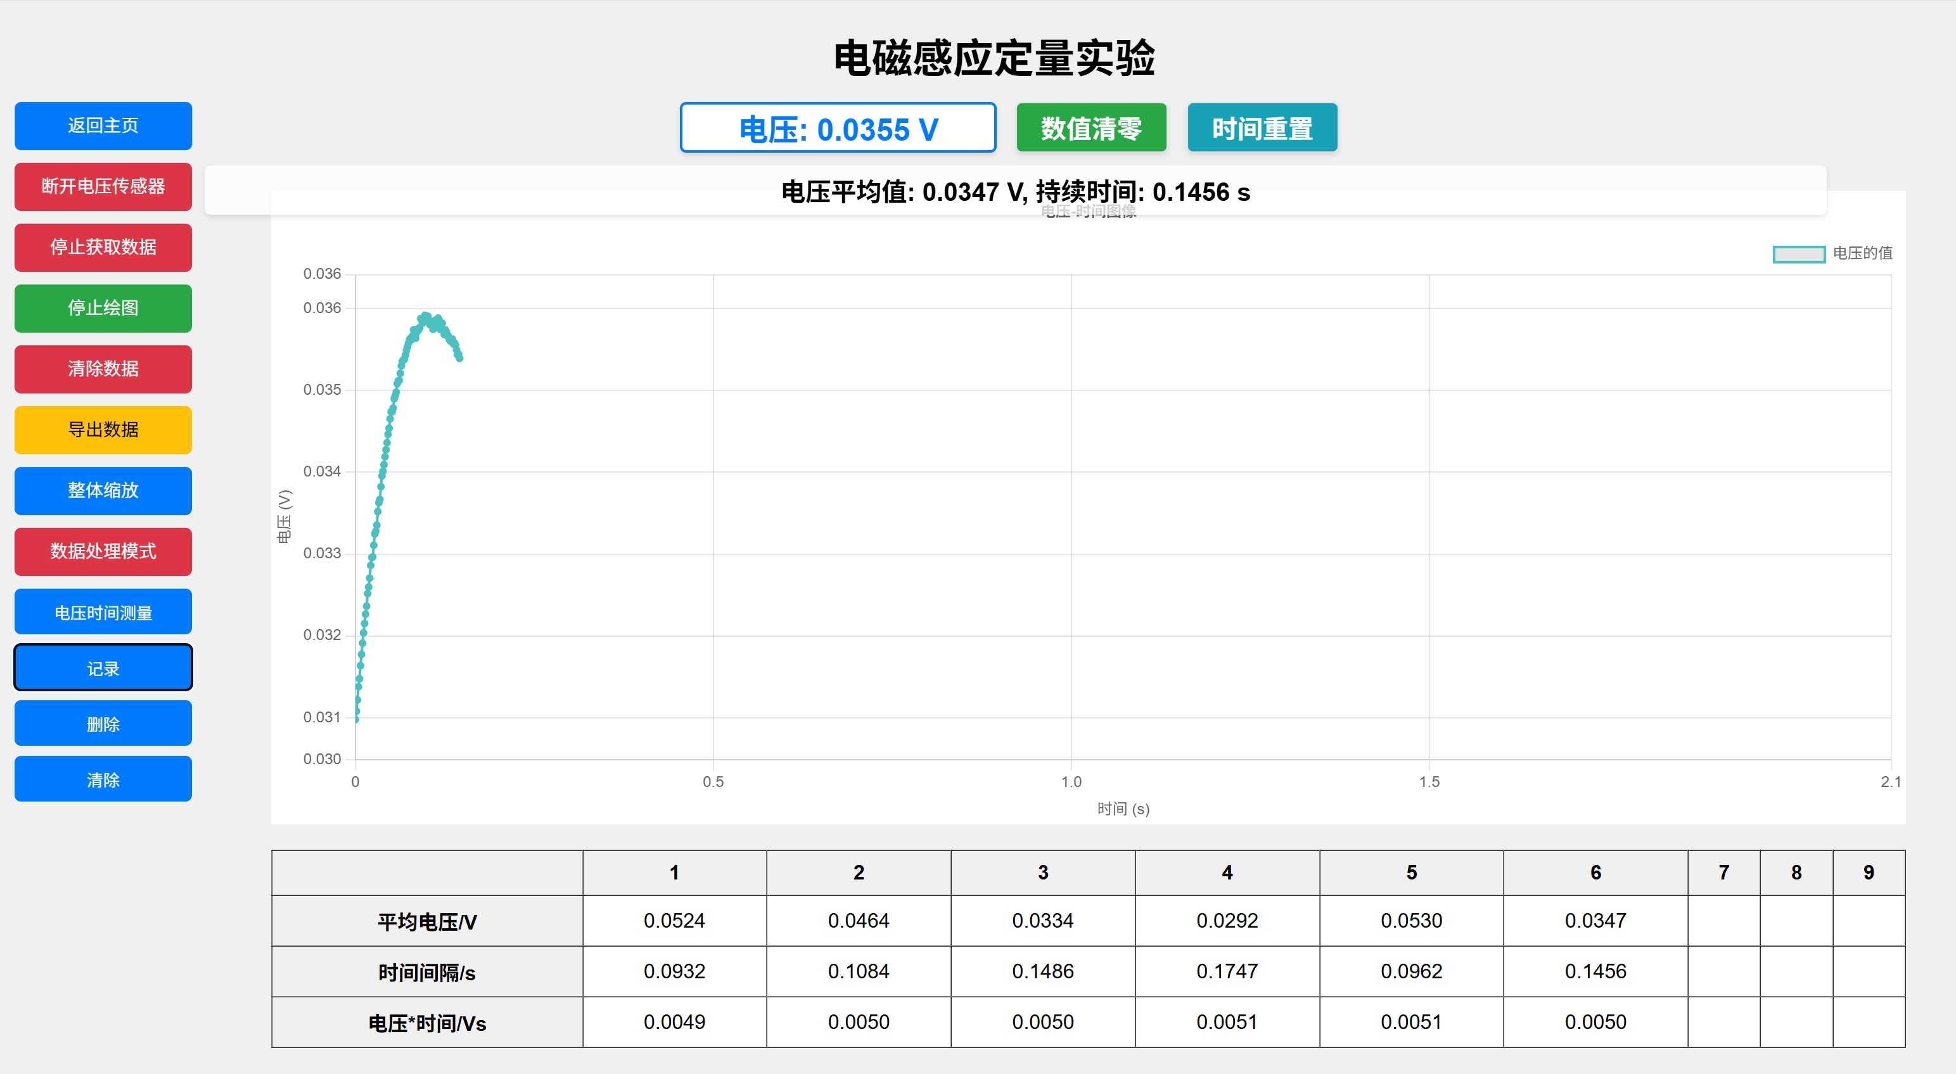Disconnect sensor via 断开电压传感器 button
The width and height of the screenshot is (1956, 1074).
click(103, 186)
